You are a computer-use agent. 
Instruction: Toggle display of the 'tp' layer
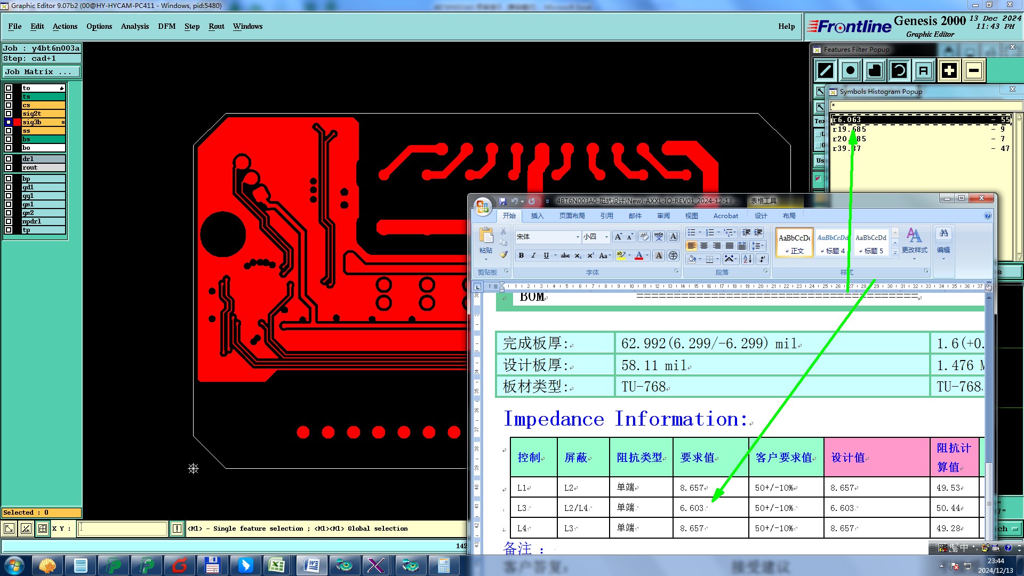[x=9, y=230]
